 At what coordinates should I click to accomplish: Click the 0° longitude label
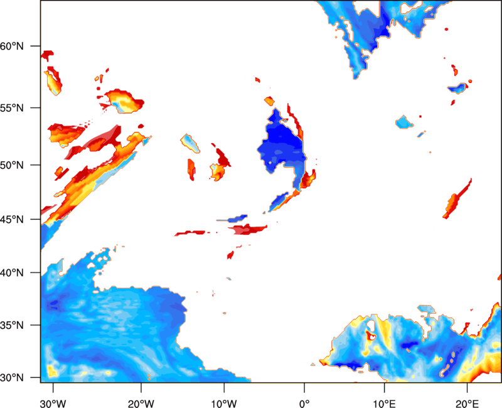point(304,404)
